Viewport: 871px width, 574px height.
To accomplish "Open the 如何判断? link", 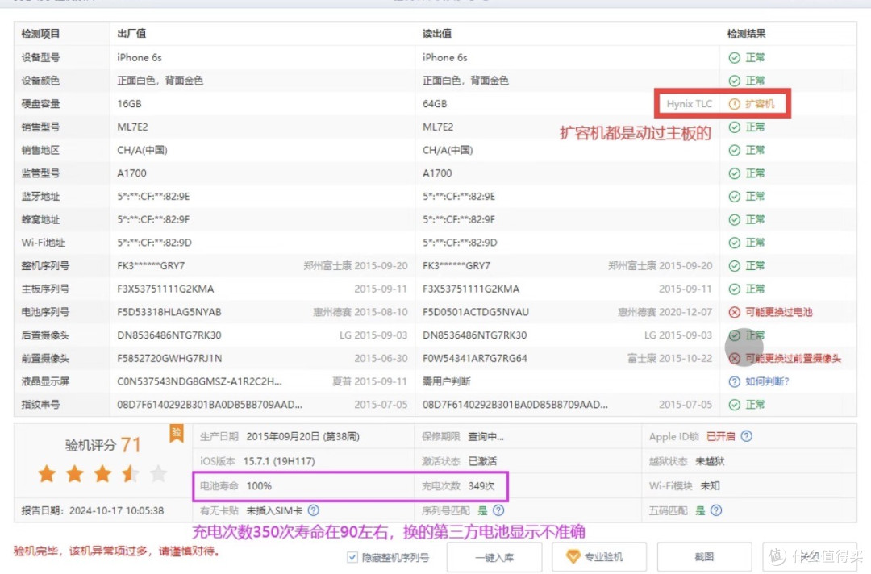I will point(767,382).
